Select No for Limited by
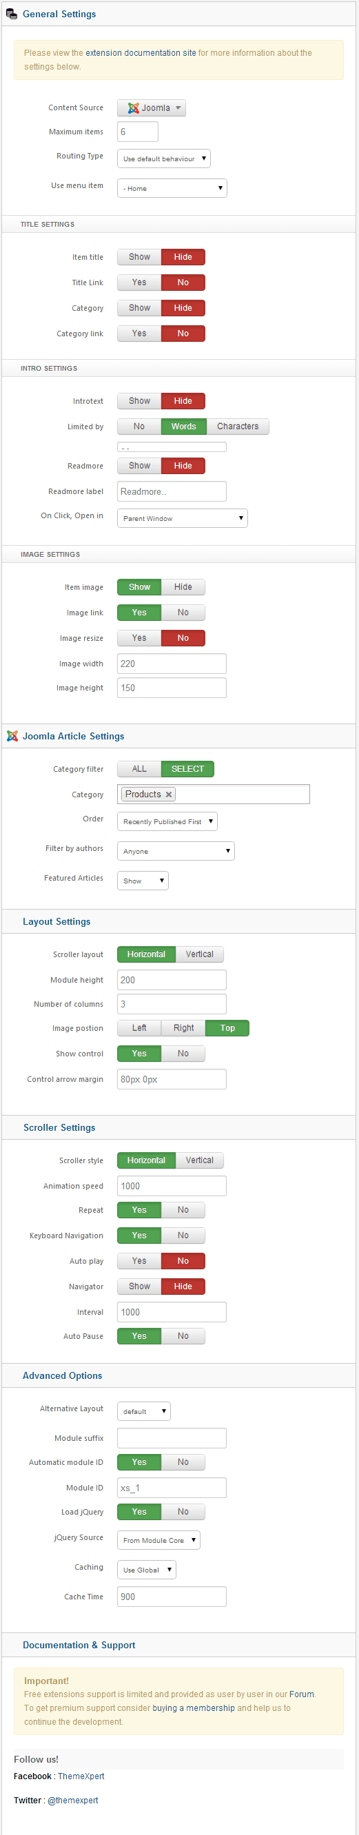This screenshot has width=359, height=1835. 140,427
